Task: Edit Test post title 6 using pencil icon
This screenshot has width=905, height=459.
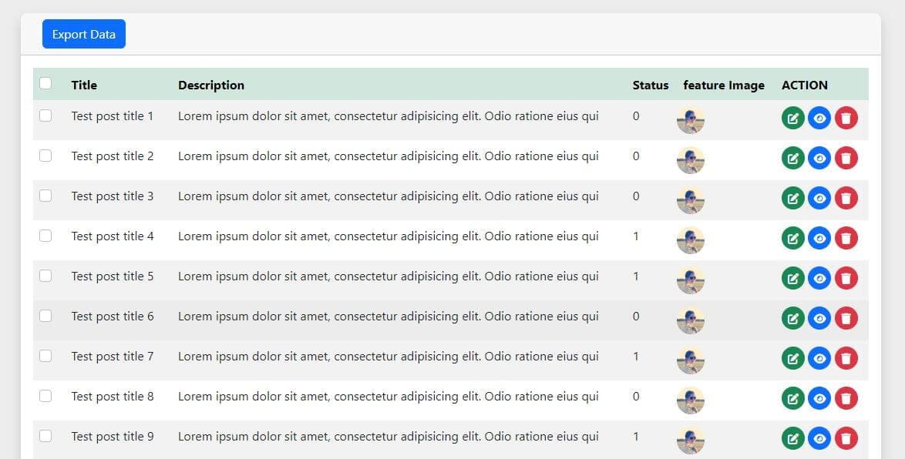Action: click(792, 319)
